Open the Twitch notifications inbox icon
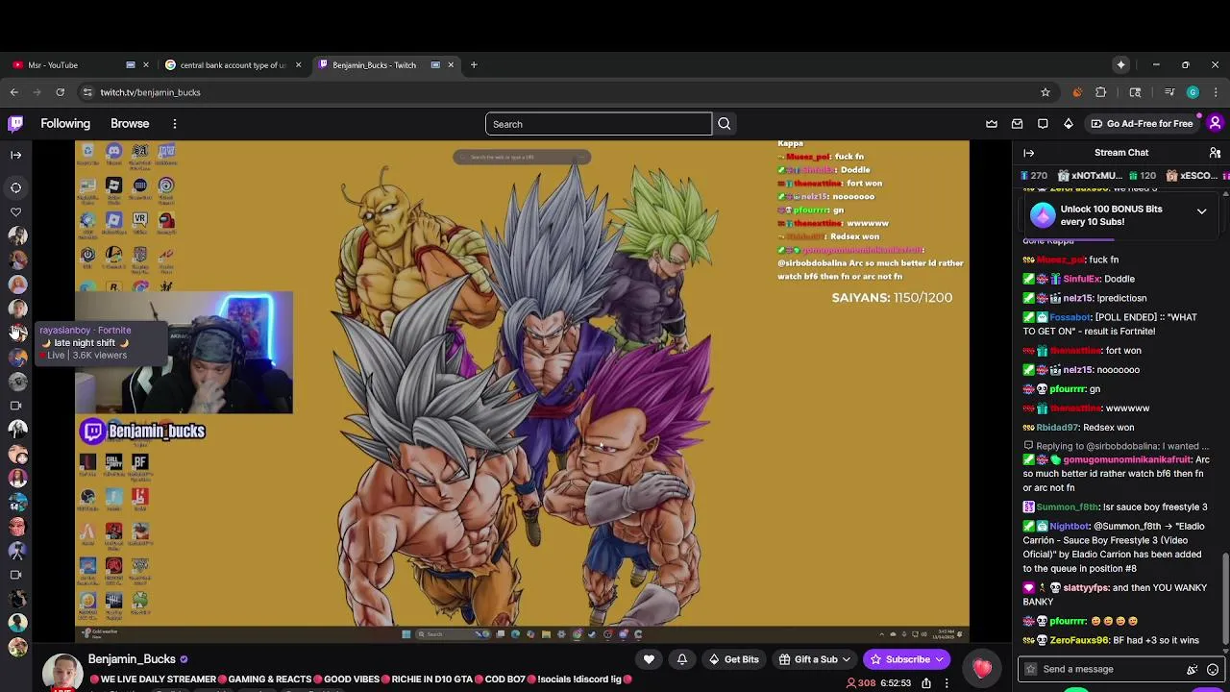The image size is (1230, 692). tap(1017, 123)
